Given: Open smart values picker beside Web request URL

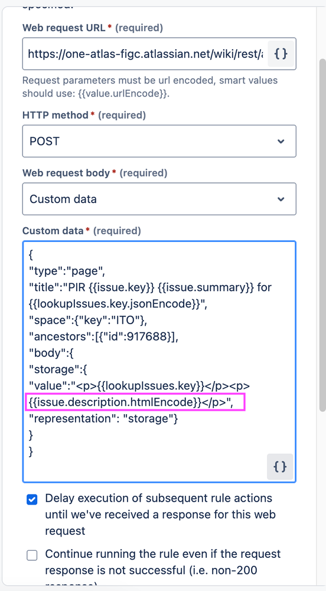Looking at the screenshot, I should [x=281, y=54].
